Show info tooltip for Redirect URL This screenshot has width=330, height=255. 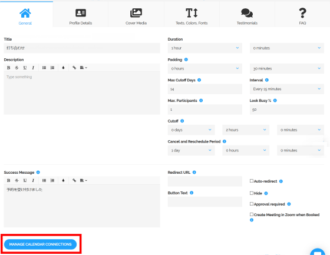point(194,172)
